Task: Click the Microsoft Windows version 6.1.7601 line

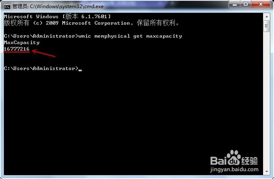Action: 57,17
